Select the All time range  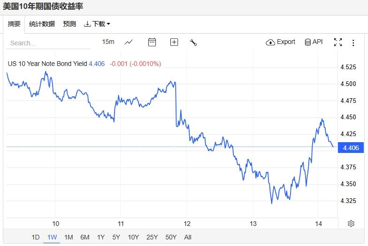[x=188, y=238]
